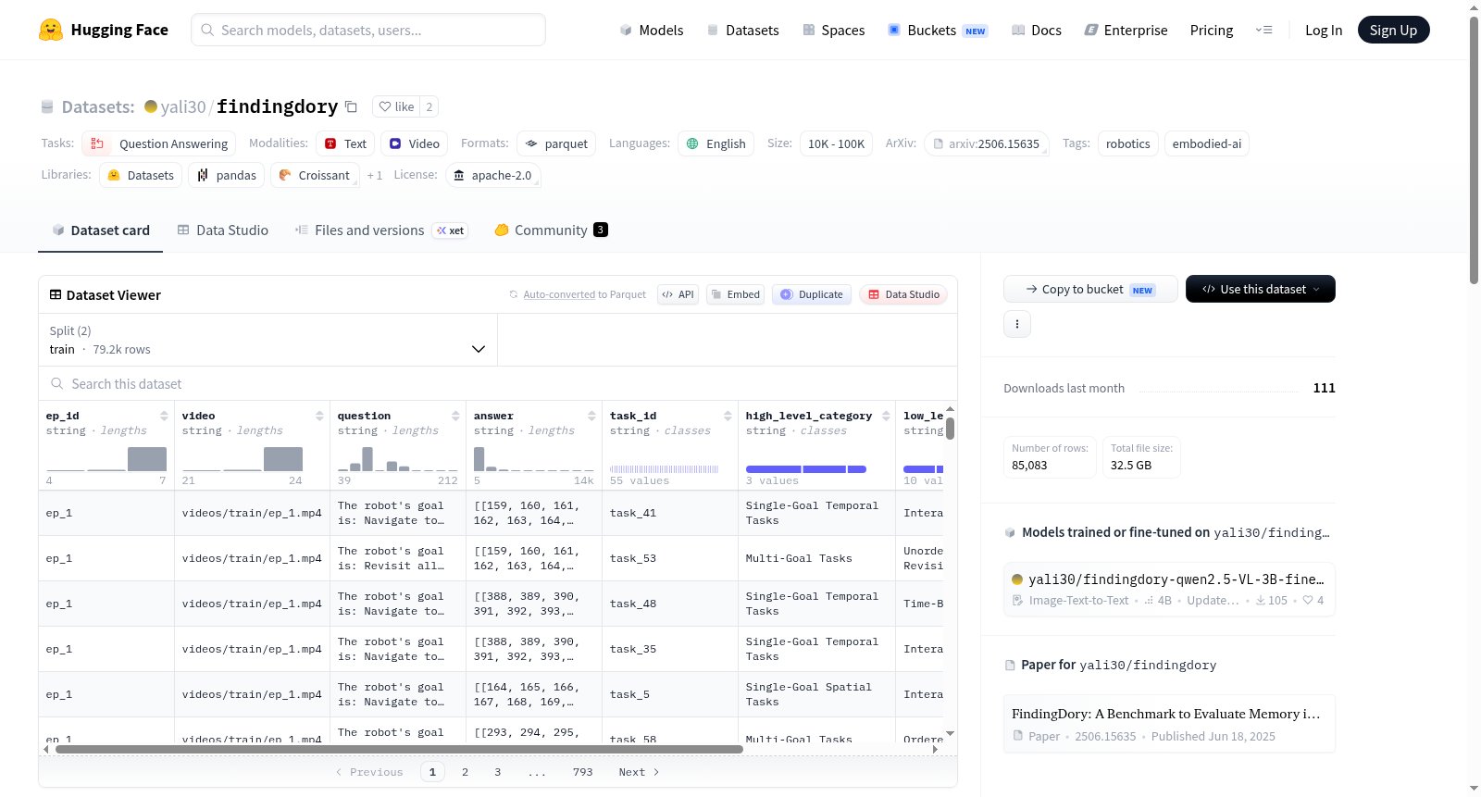
Task: Open Files and versions tab
Action: point(381,230)
